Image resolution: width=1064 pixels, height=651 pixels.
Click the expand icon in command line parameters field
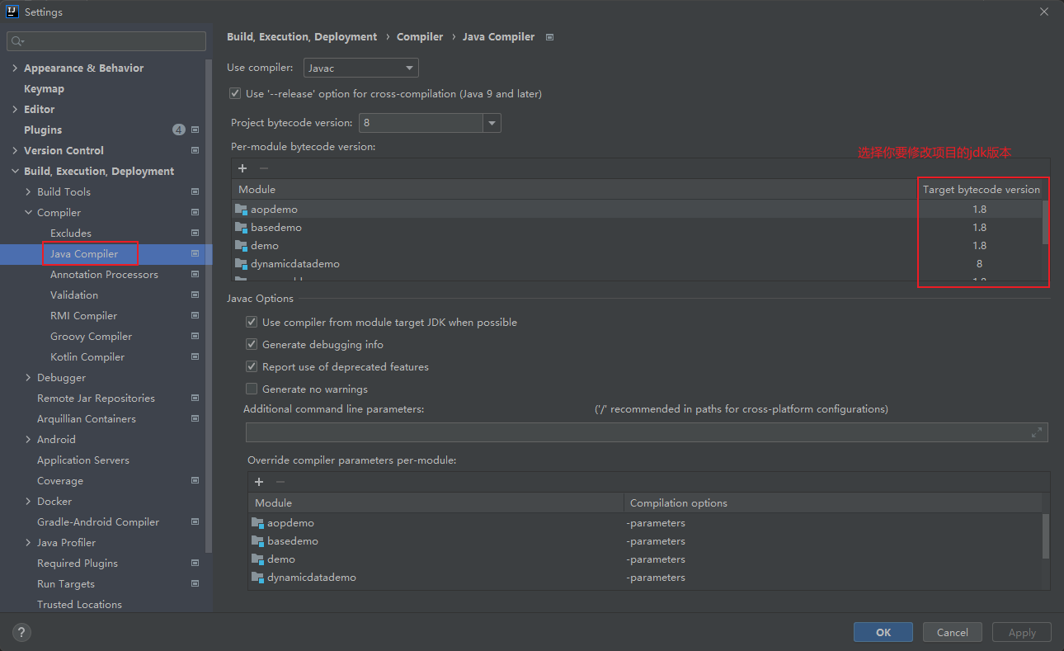(x=1037, y=432)
